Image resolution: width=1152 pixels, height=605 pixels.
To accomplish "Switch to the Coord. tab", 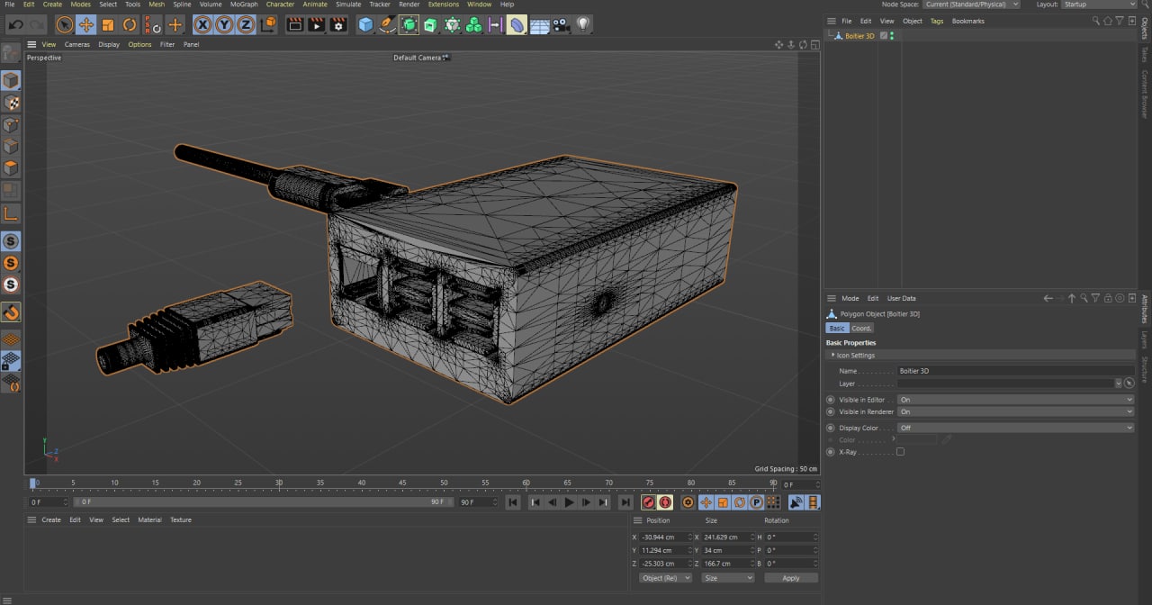I will click(x=861, y=329).
